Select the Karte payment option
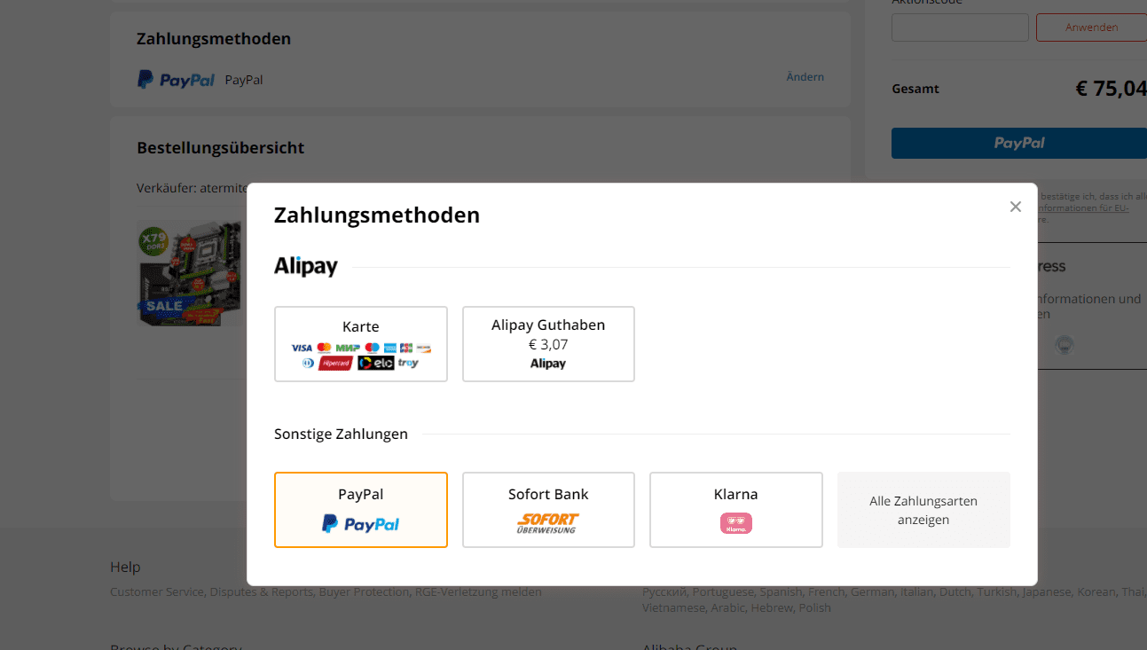 (x=361, y=344)
